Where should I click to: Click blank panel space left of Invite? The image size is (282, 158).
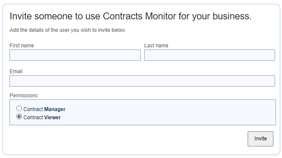coord(126,139)
